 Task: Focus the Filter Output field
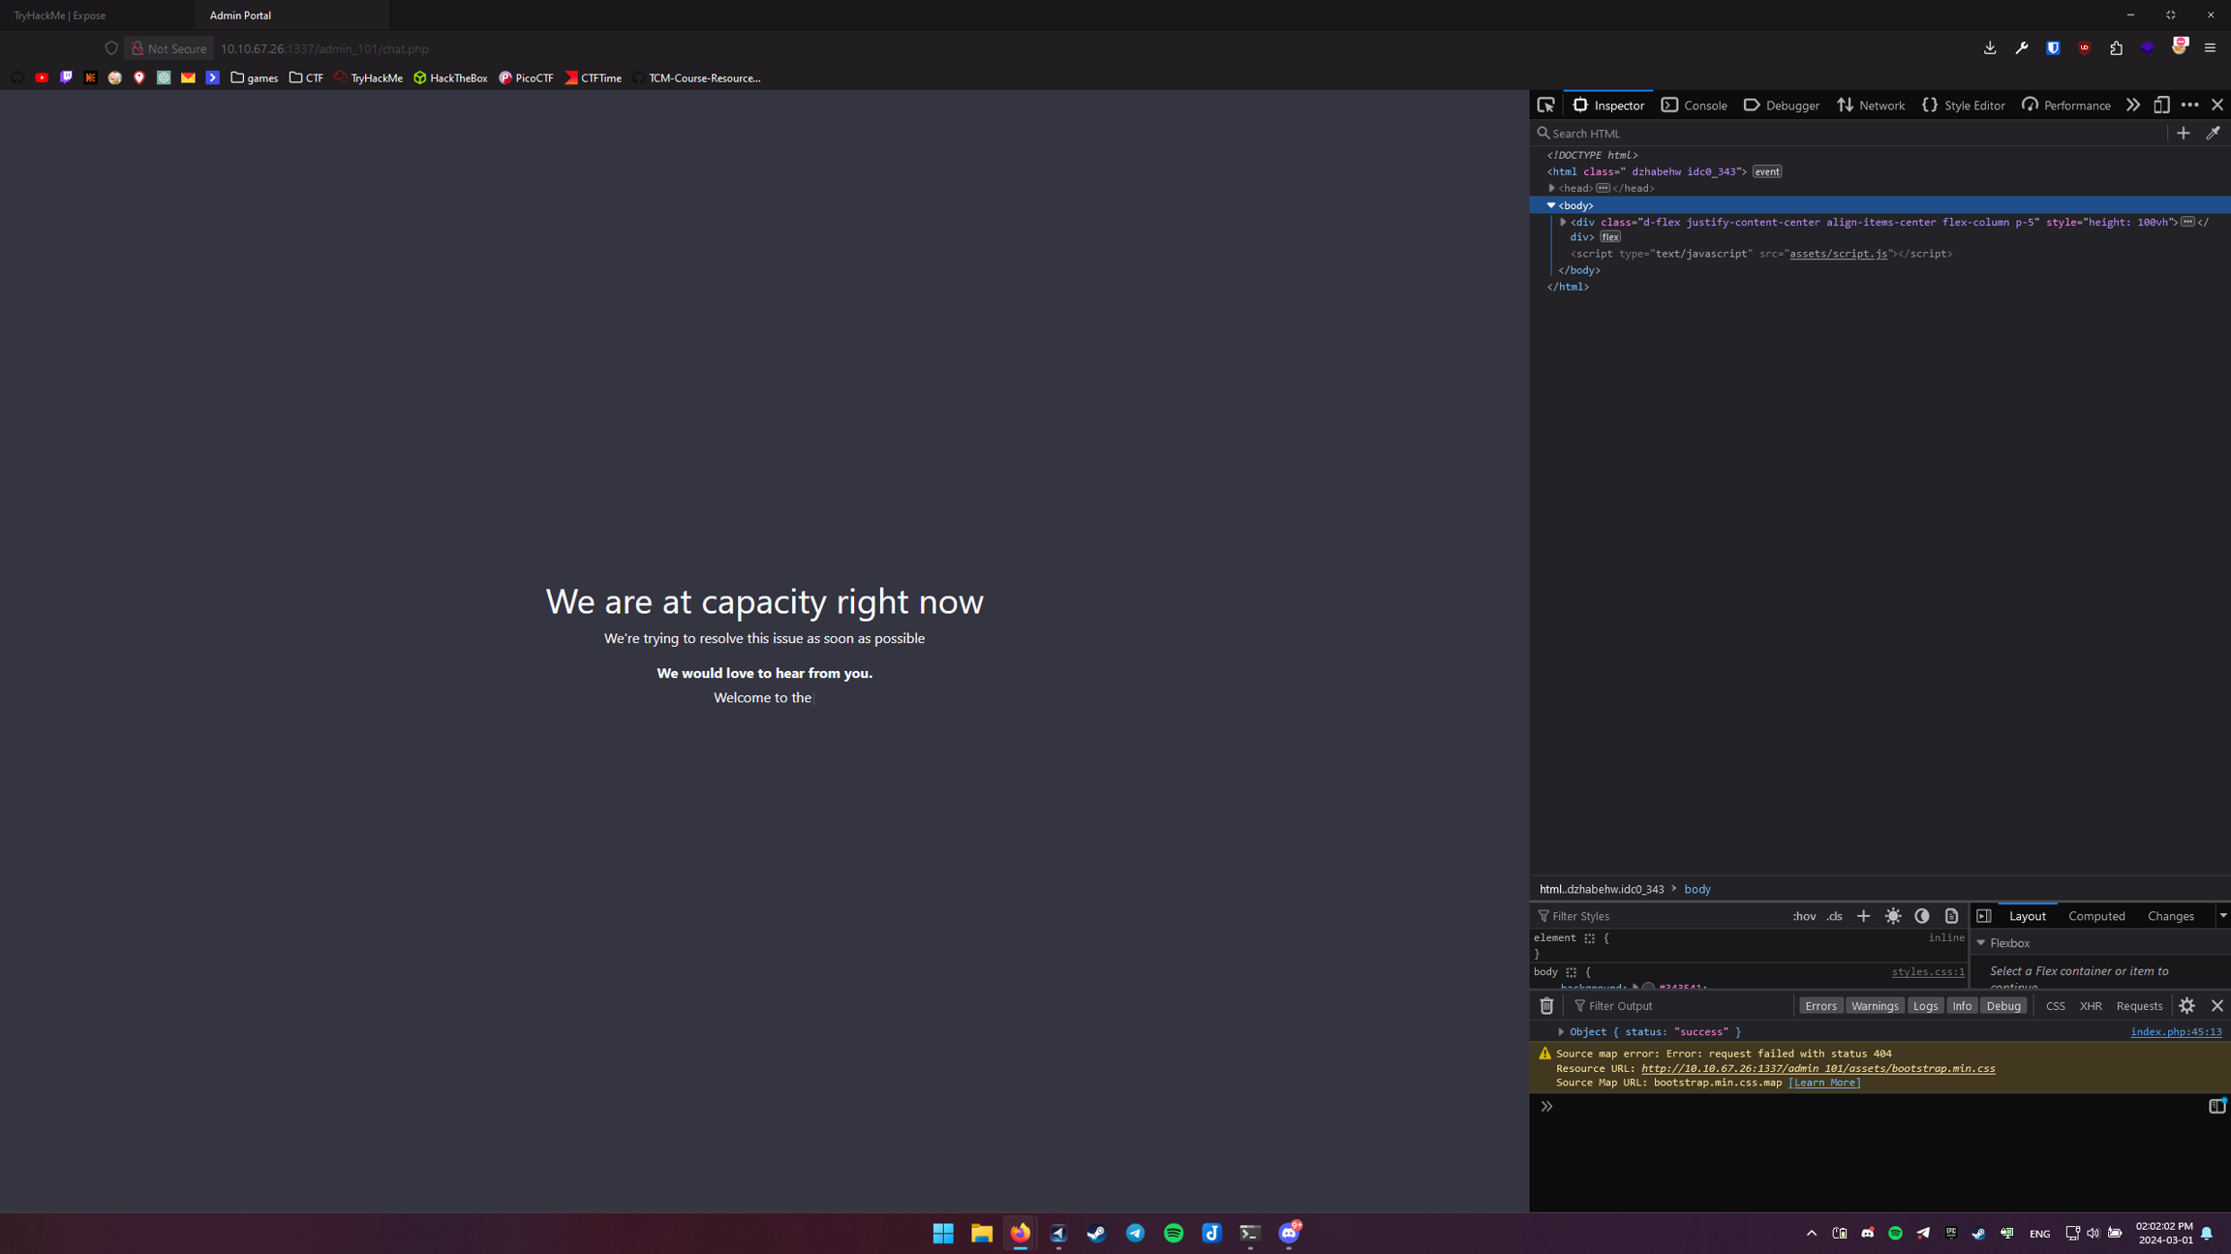1681,1006
